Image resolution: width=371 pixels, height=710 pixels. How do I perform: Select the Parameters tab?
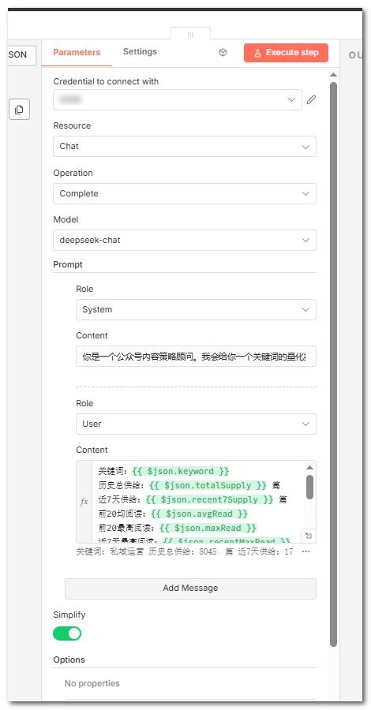(77, 52)
